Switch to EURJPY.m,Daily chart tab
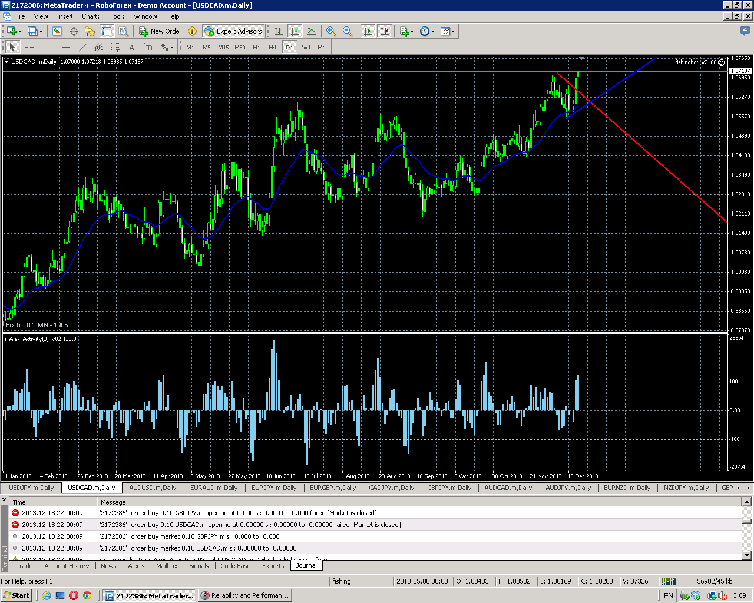The width and height of the screenshot is (754, 603). (x=274, y=488)
